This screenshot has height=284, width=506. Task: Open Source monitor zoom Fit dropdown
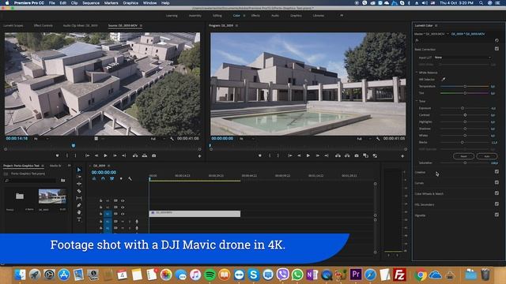click(x=41, y=139)
